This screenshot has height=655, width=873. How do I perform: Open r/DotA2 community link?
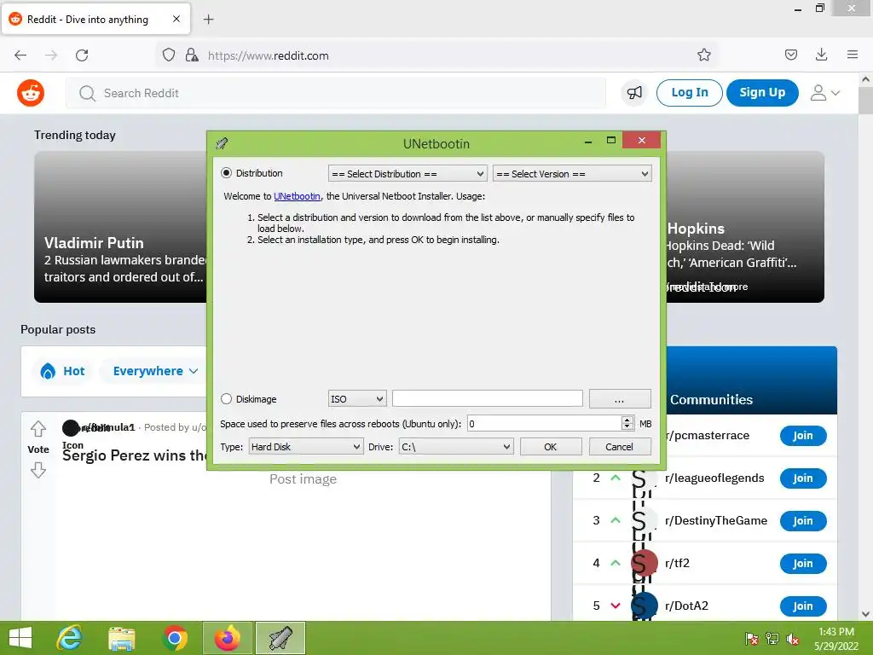tap(686, 606)
